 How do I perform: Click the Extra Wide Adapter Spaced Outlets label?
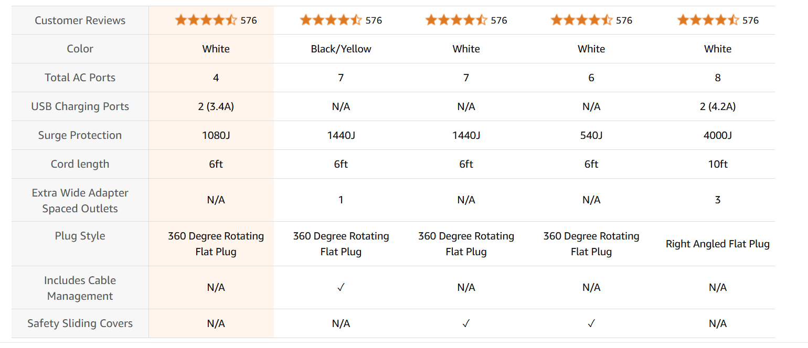click(80, 200)
